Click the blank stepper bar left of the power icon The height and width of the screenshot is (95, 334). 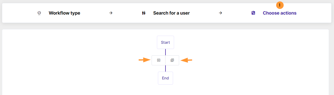click(19, 13)
